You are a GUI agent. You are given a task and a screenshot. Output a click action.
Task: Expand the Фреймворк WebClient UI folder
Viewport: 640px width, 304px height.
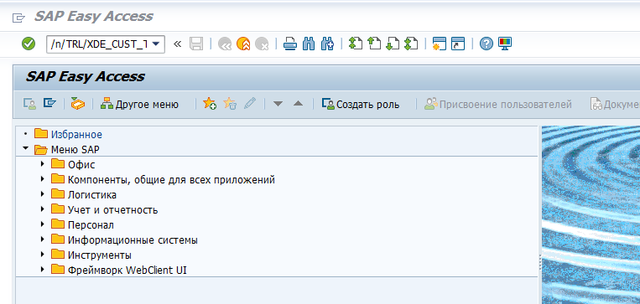coord(42,270)
